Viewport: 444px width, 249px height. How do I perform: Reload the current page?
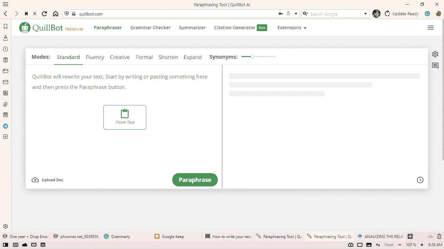click(x=45, y=14)
